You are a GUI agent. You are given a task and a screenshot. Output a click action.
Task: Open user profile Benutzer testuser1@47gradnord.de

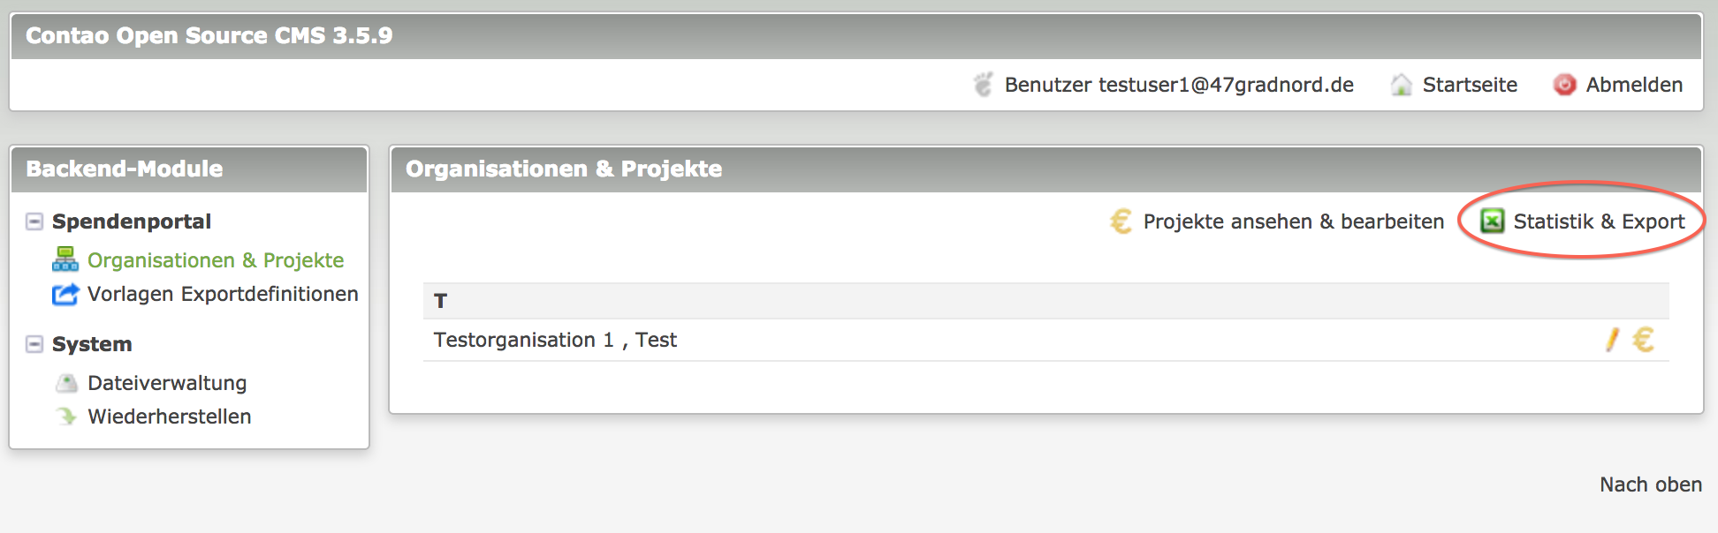(x=1179, y=85)
